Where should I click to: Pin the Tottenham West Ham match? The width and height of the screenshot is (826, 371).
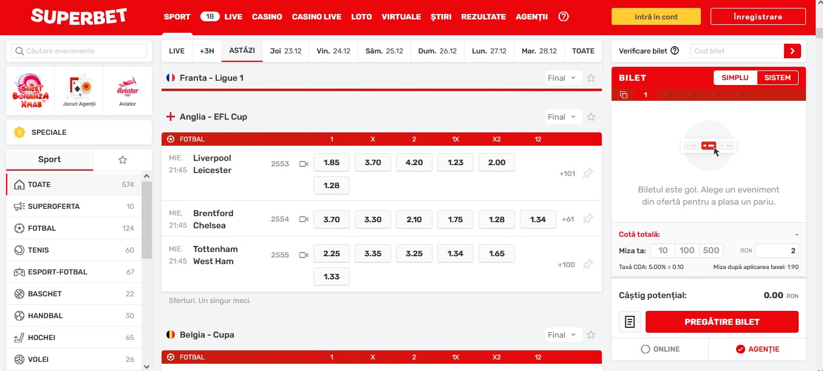[x=587, y=265]
